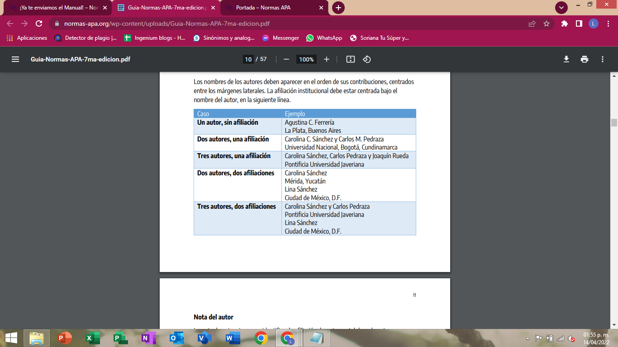
Task: Click 'Agustina C. Ferrería' example text
Action: (x=309, y=122)
